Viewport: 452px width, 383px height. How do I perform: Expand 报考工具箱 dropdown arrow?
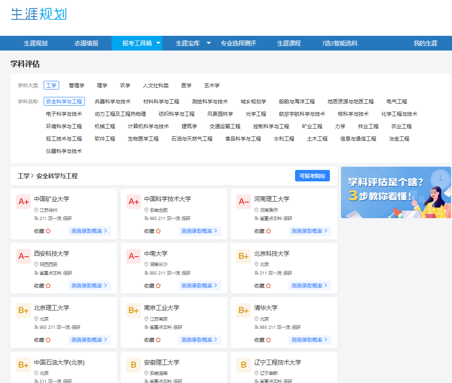pyautogui.click(x=158, y=43)
